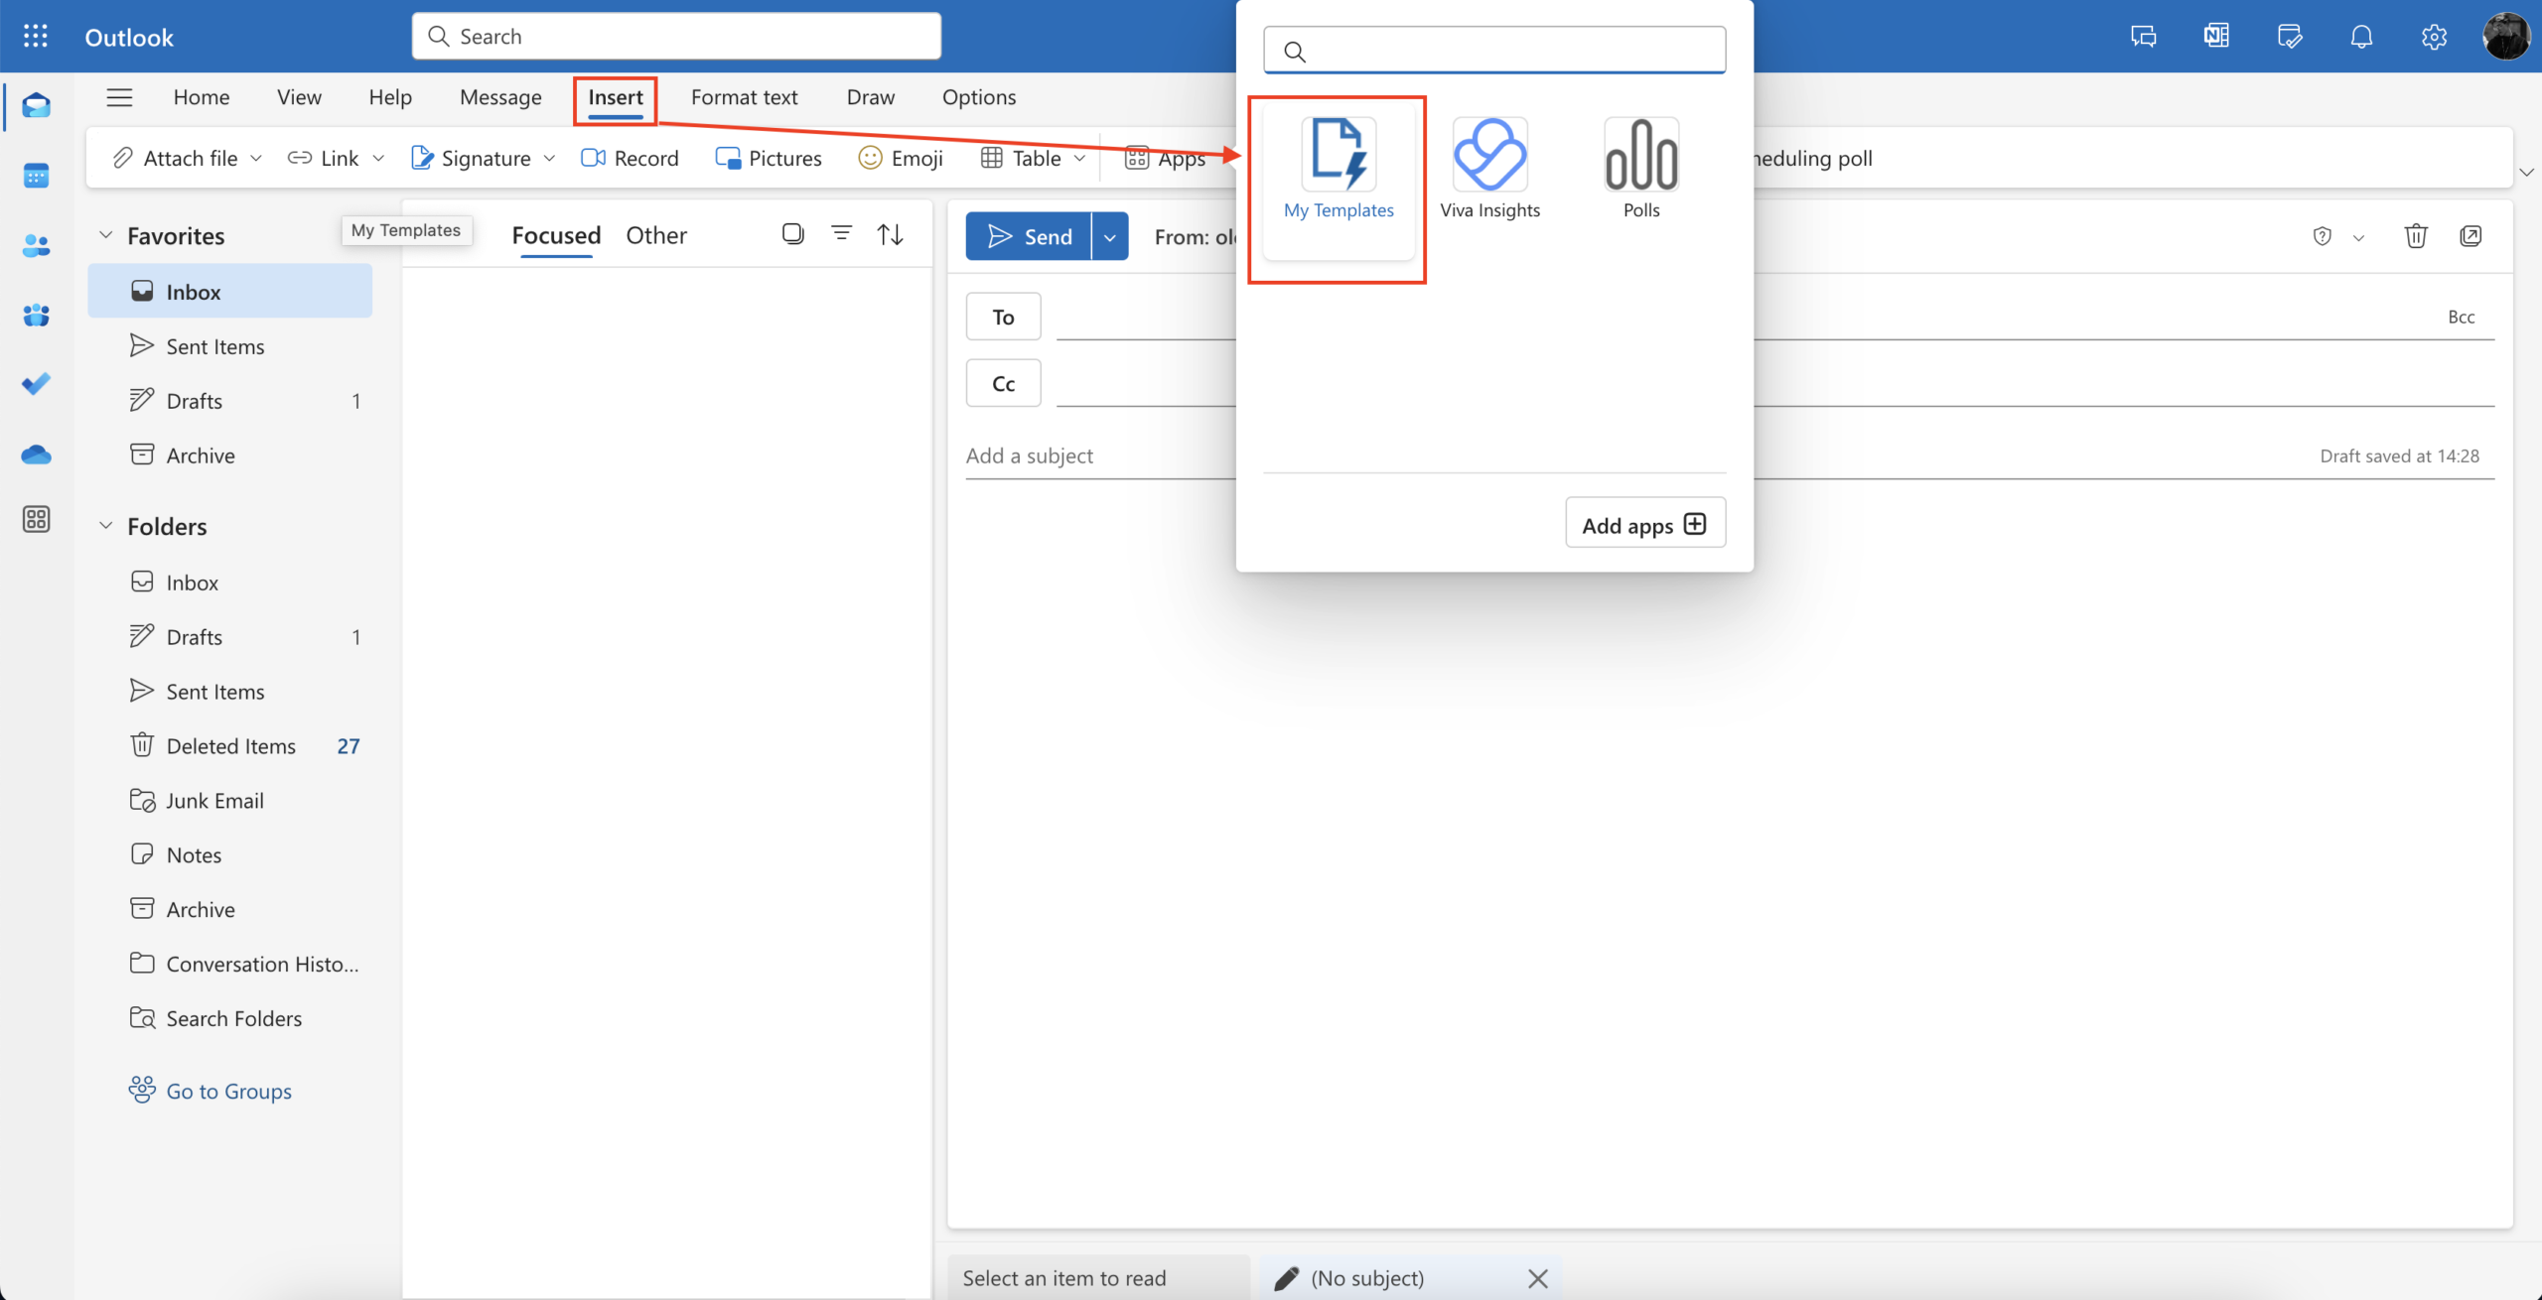Open the Polls app
2542x1300 pixels.
tap(1641, 169)
